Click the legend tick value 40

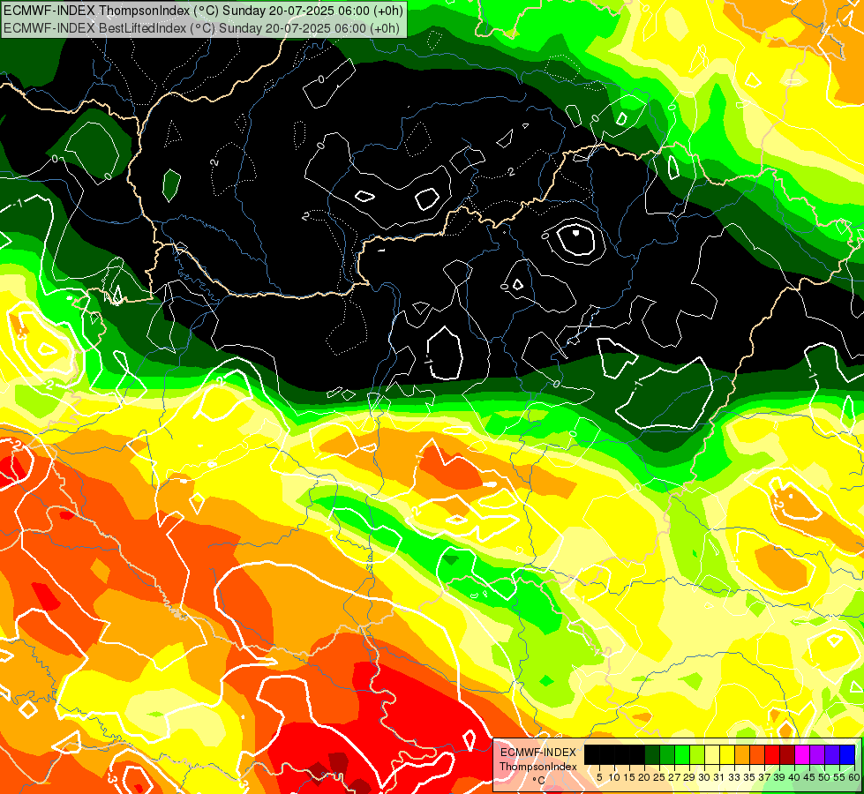click(794, 777)
